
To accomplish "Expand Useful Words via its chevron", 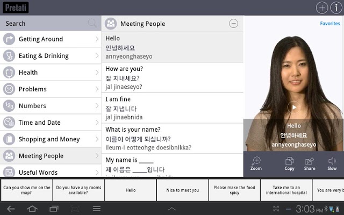I will [97, 173].
